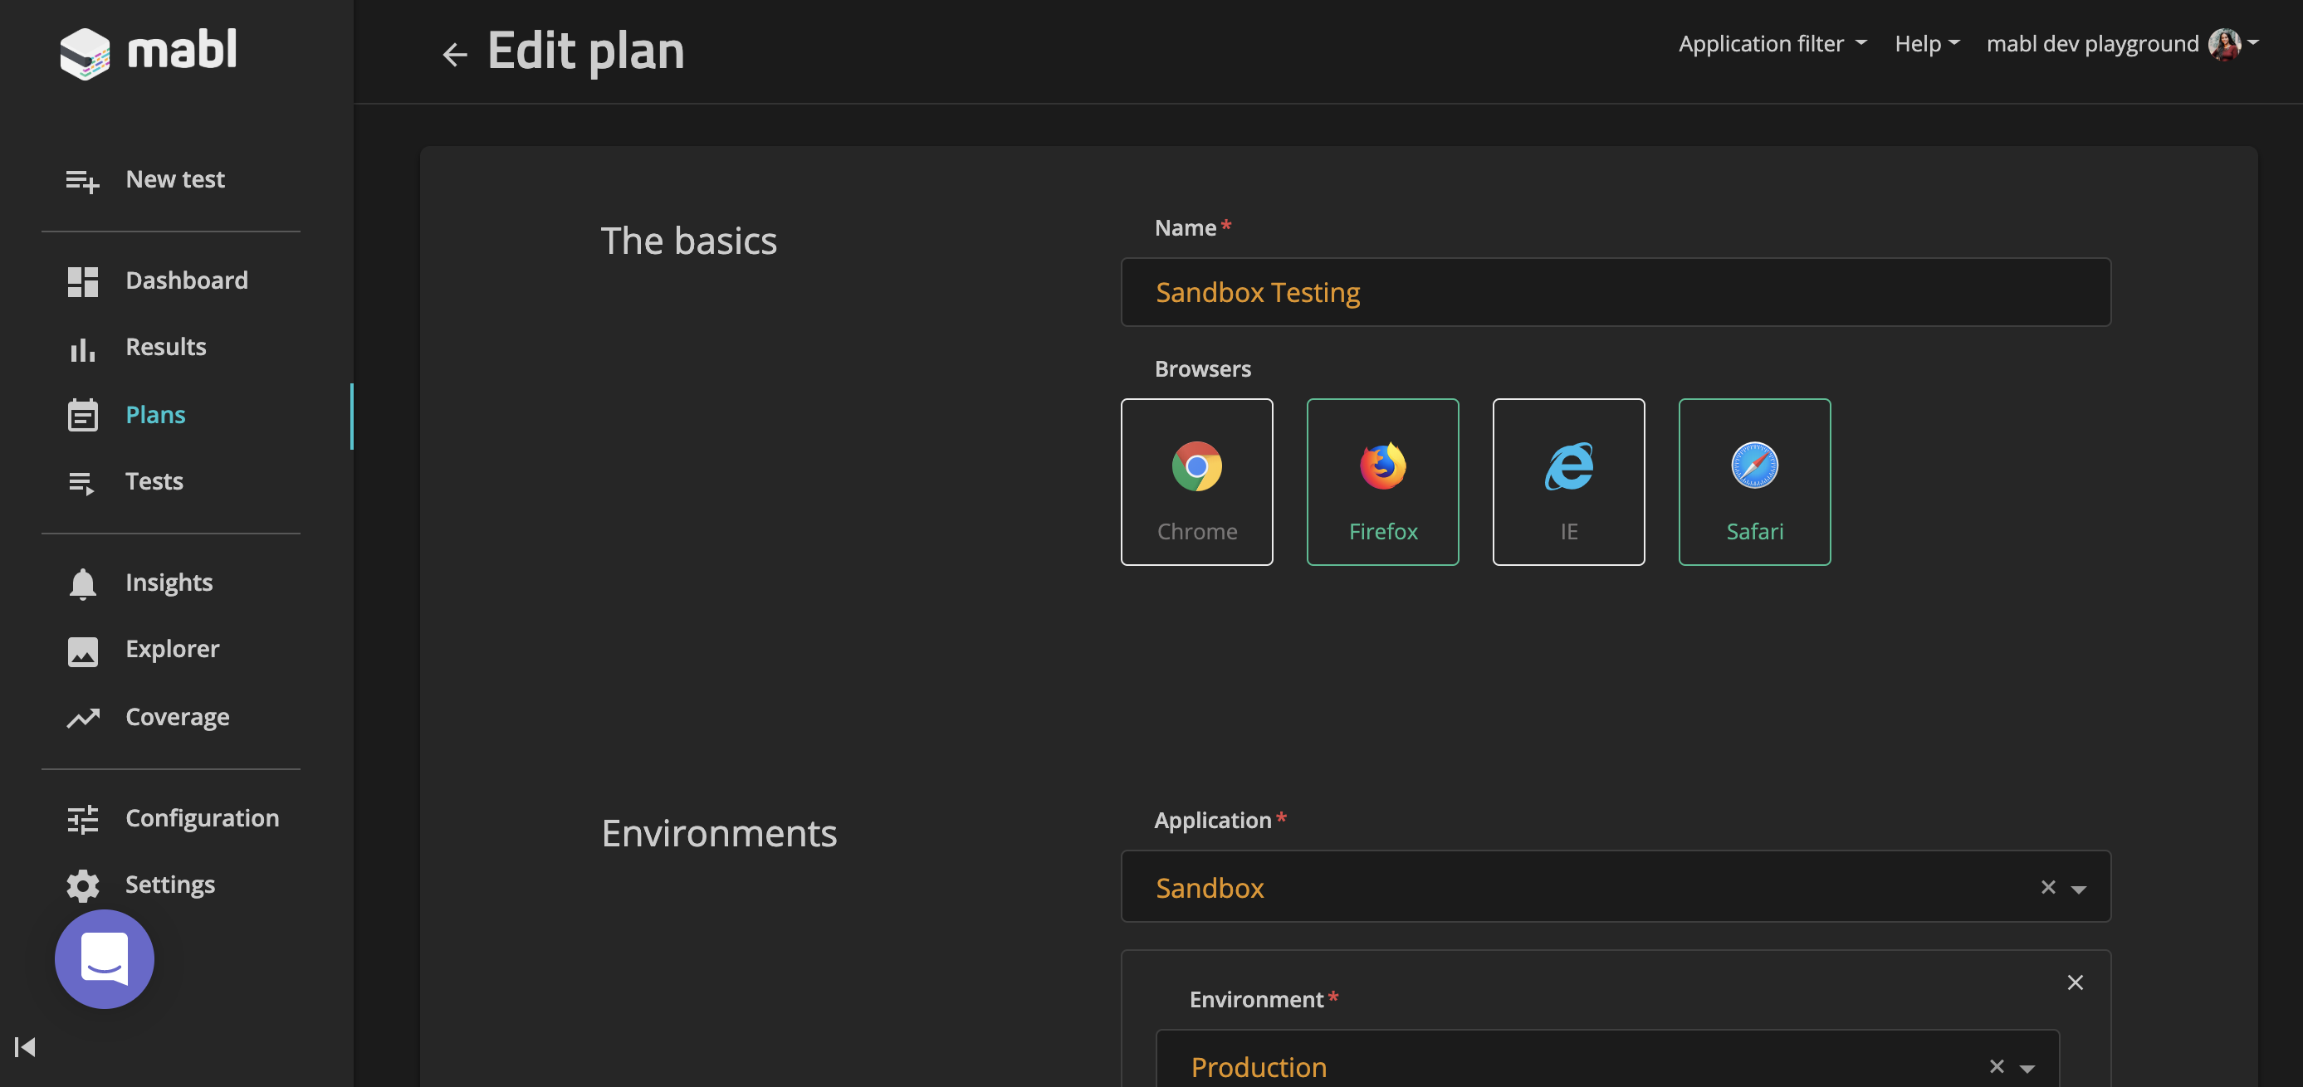Viewport: 2303px width, 1087px height.
Task: Click the Settings gear icon
Action: [82, 885]
